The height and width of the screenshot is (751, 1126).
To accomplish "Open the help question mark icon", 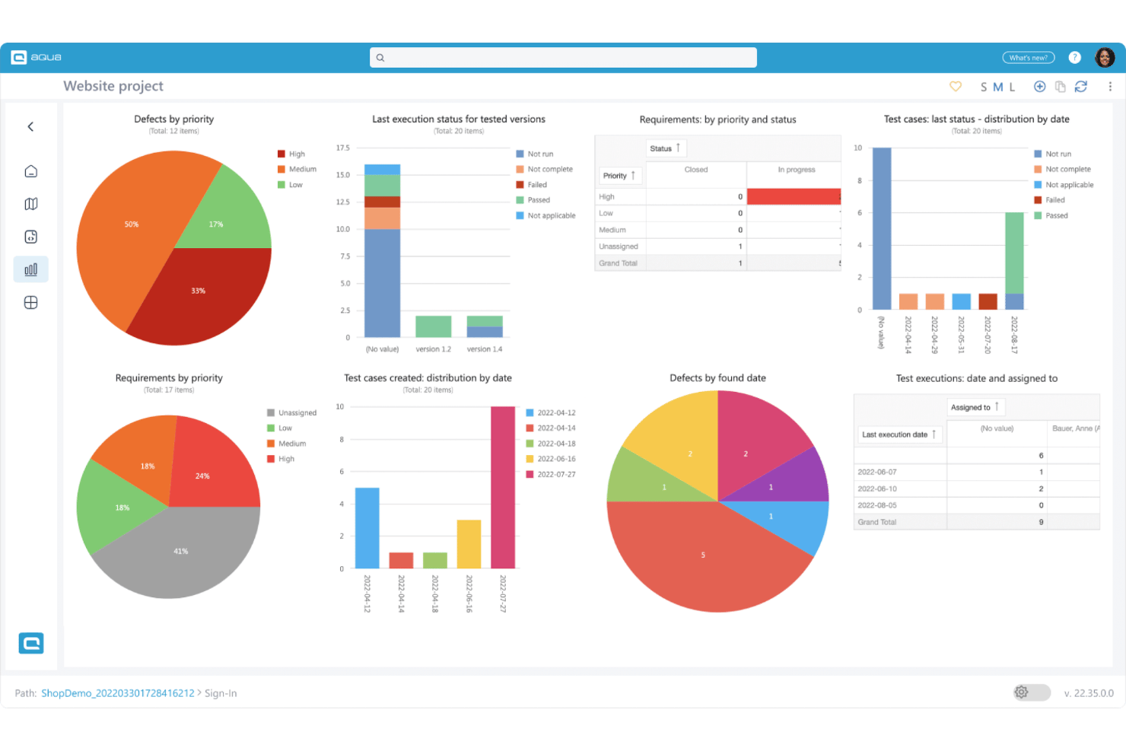I will (1075, 58).
